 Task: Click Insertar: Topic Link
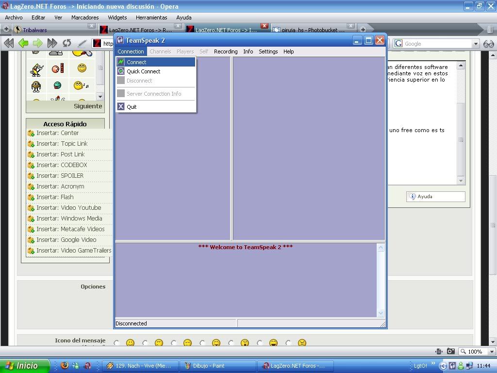point(62,144)
